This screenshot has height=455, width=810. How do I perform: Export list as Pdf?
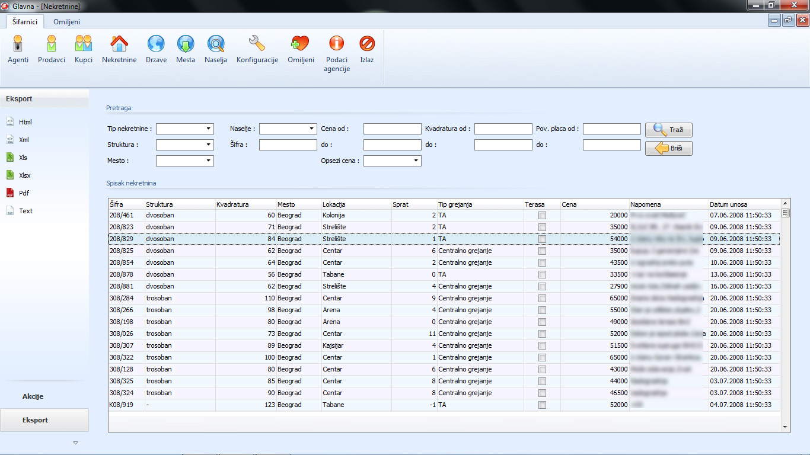coord(24,193)
